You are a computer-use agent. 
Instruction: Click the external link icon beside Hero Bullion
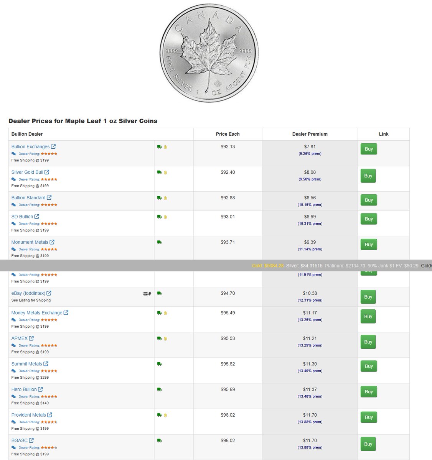(40, 389)
